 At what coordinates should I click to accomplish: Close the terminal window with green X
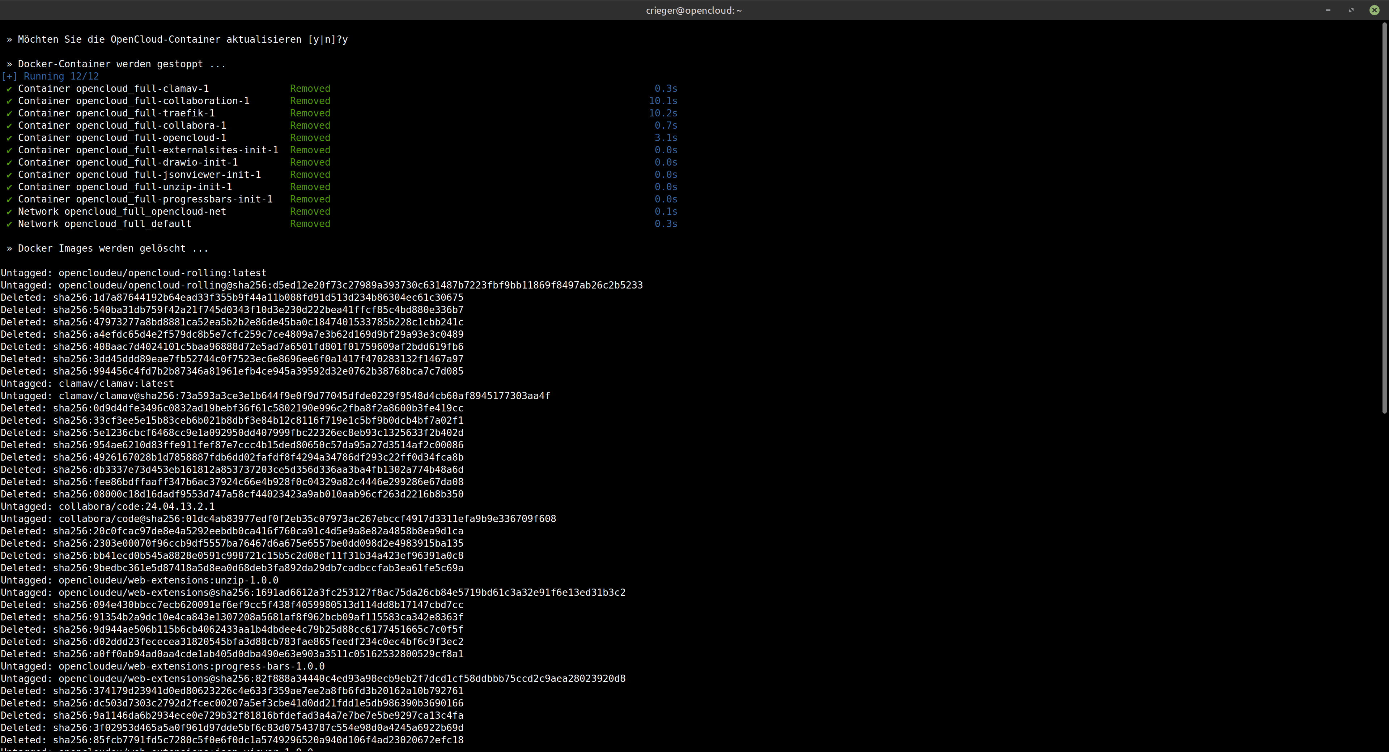[1375, 10]
